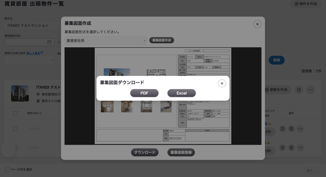Tick the table header select-all checkbox
Screen dimensions: 326x177
pos(15,113)
